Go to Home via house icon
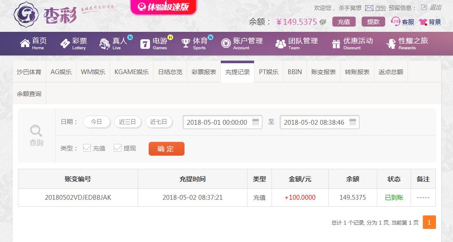This screenshot has width=453, height=242. (x=25, y=43)
